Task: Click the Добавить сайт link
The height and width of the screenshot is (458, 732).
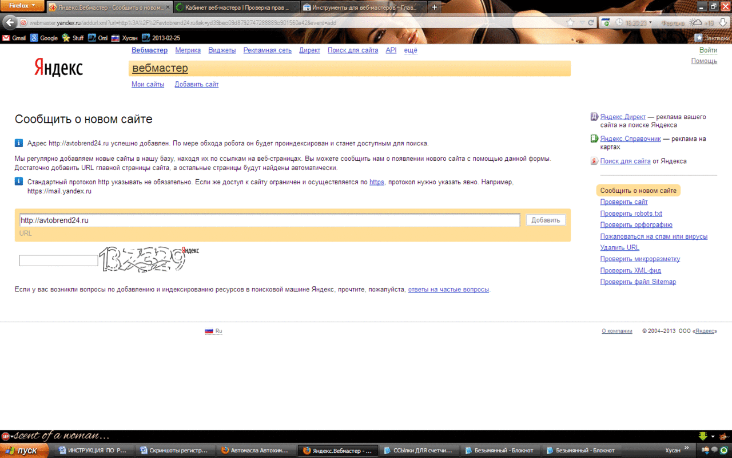Action: click(197, 84)
